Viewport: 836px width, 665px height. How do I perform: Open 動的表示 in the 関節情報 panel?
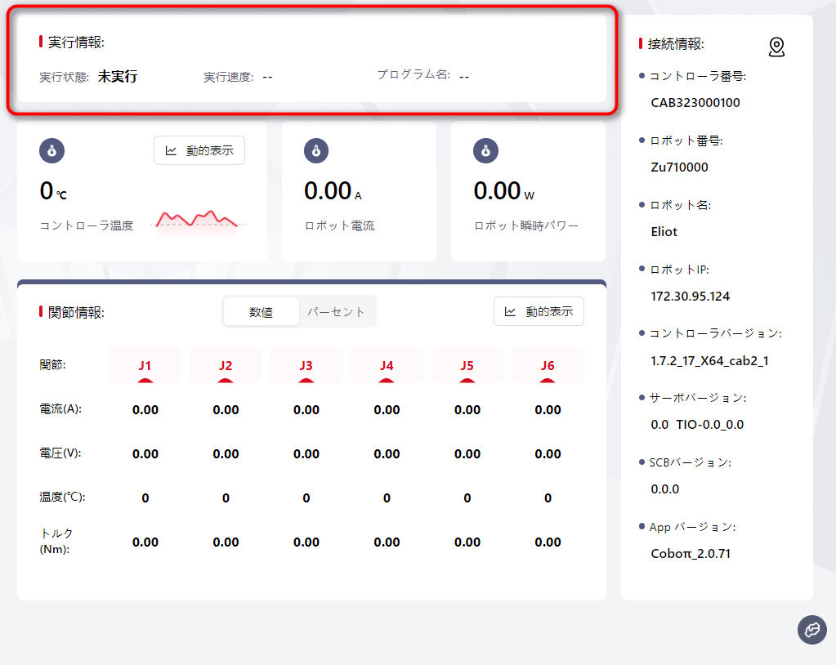[x=539, y=311]
